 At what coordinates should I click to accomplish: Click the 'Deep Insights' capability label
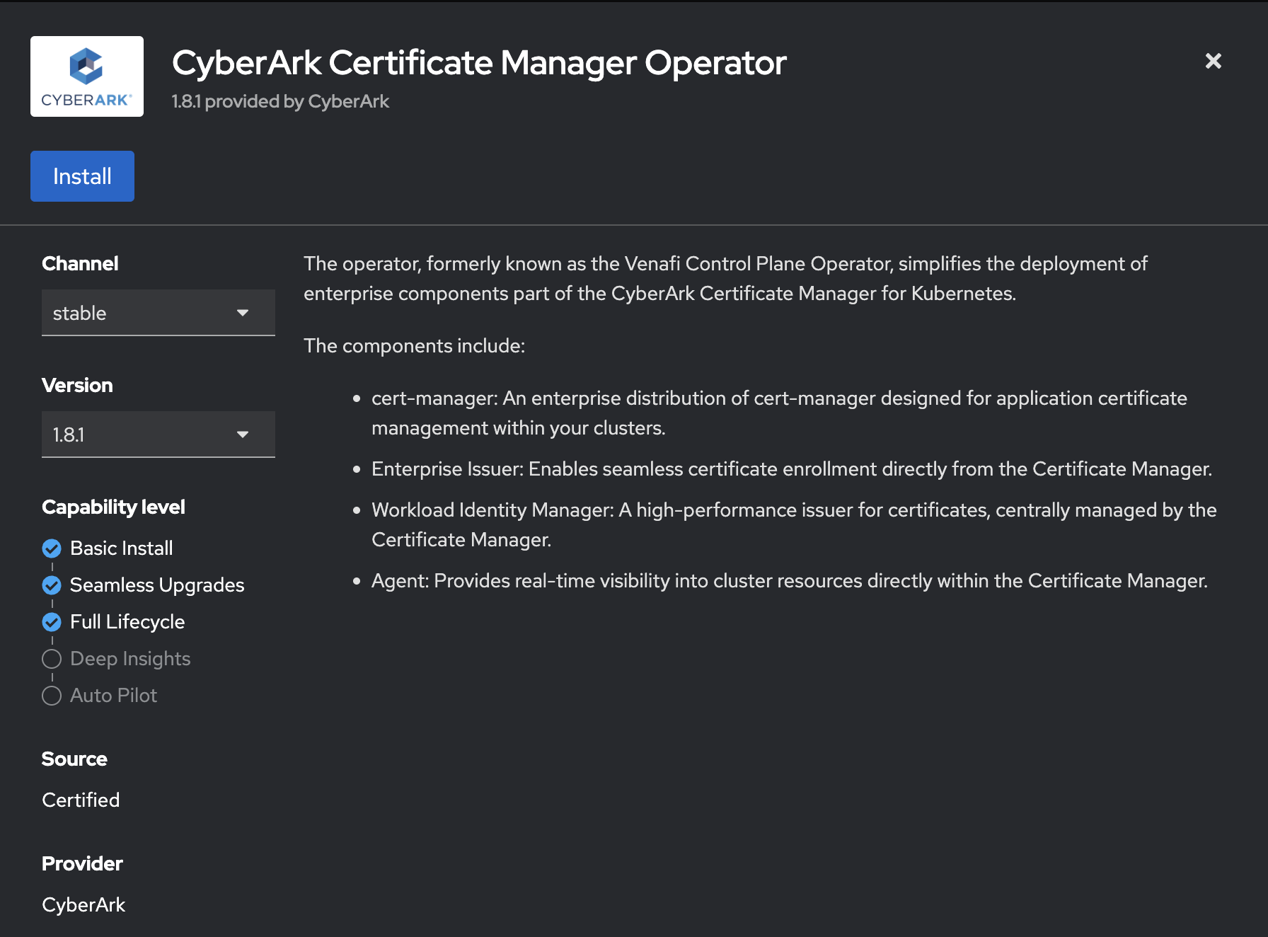pos(130,659)
